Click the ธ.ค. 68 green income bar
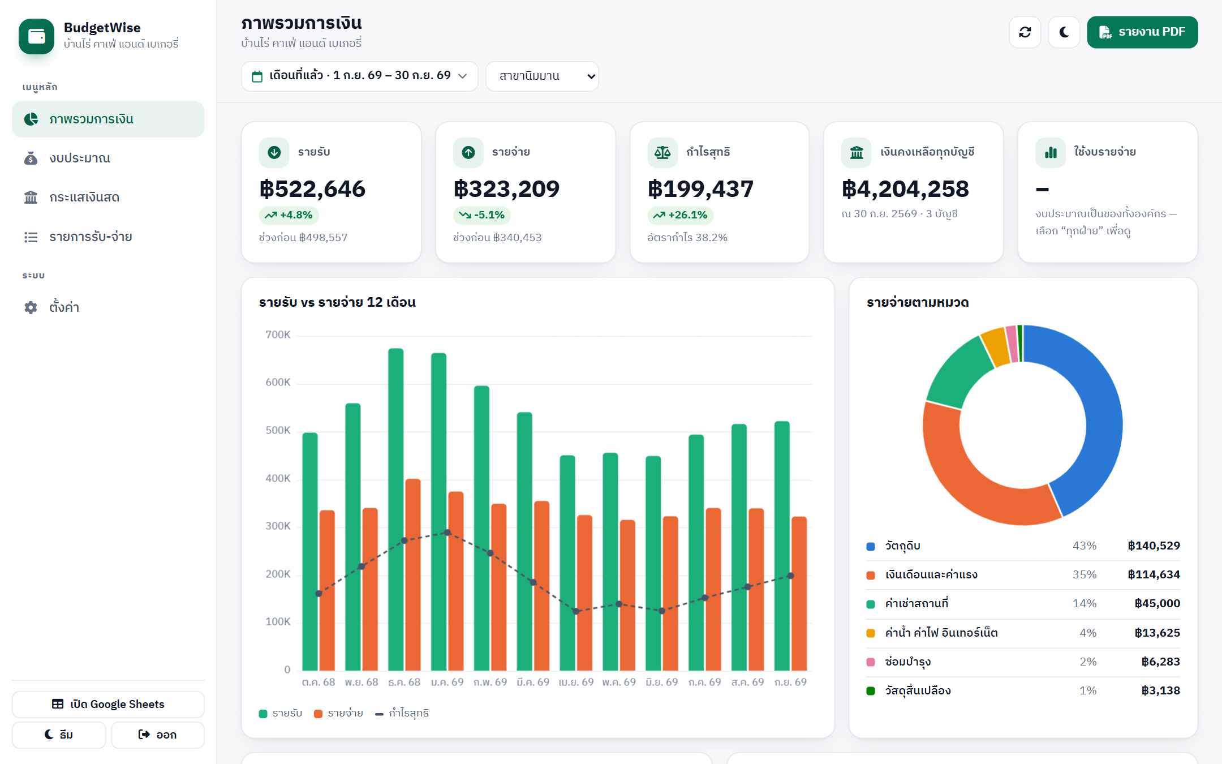Image resolution: width=1222 pixels, height=764 pixels. (x=396, y=509)
